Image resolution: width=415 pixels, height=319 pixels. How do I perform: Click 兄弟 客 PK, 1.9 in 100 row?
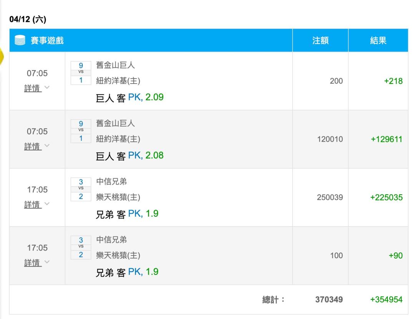[127, 272]
